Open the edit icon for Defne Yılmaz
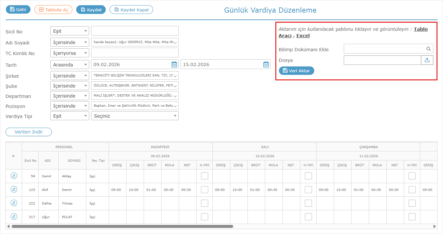443x234 pixels. tap(14, 203)
